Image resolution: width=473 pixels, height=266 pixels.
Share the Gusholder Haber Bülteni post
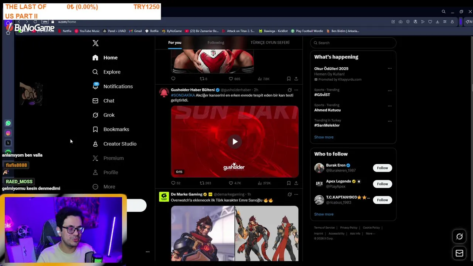pos(296,183)
